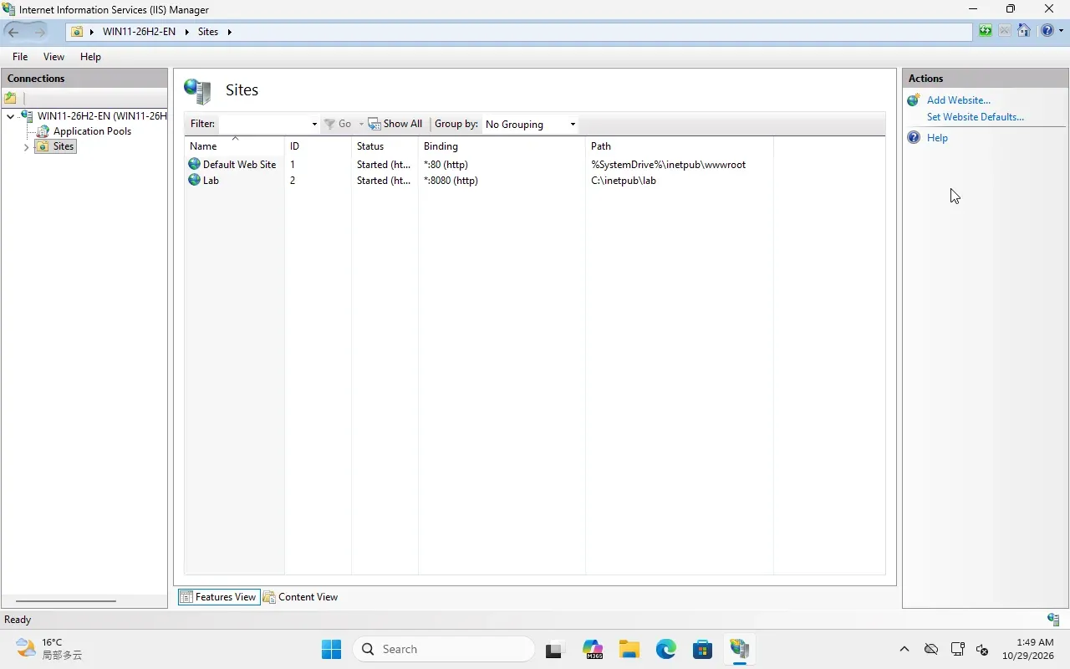
Task: Click the taskbar Search box
Action: (x=444, y=649)
